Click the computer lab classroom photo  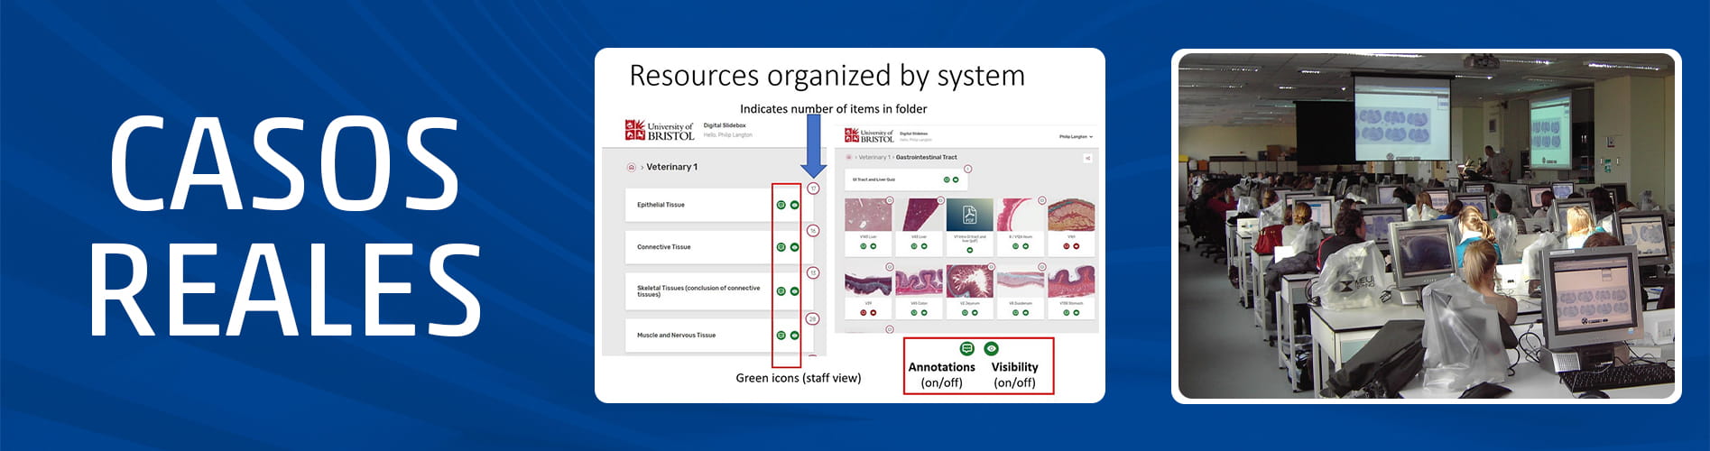pos(1426,225)
